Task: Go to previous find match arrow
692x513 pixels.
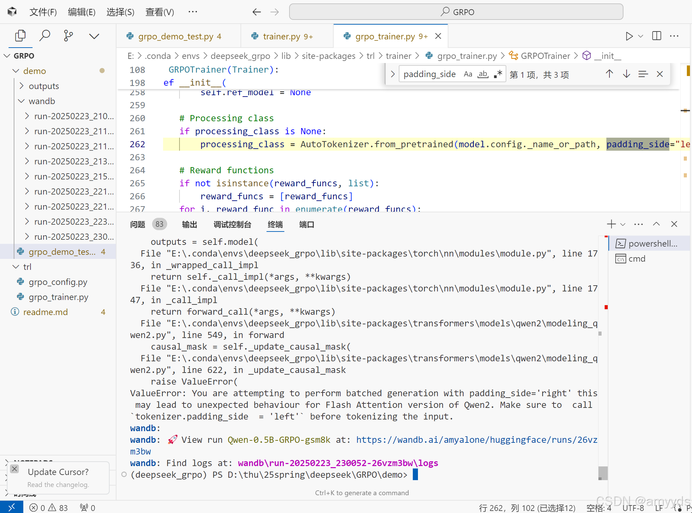Action: point(609,74)
